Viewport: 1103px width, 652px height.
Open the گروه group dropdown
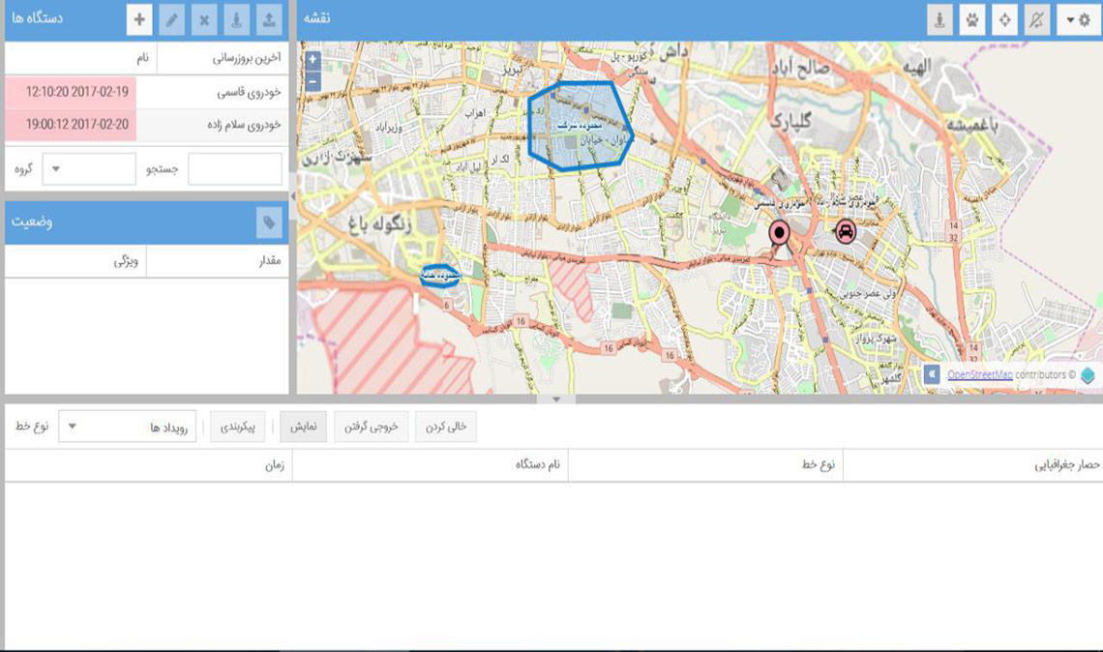(x=89, y=168)
